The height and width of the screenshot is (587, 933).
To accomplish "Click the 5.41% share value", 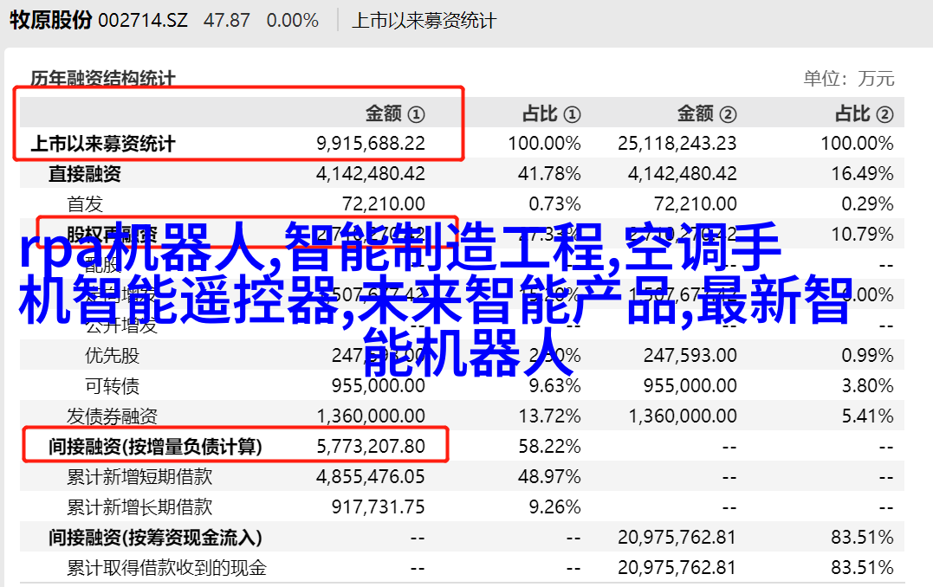I will 867,416.
